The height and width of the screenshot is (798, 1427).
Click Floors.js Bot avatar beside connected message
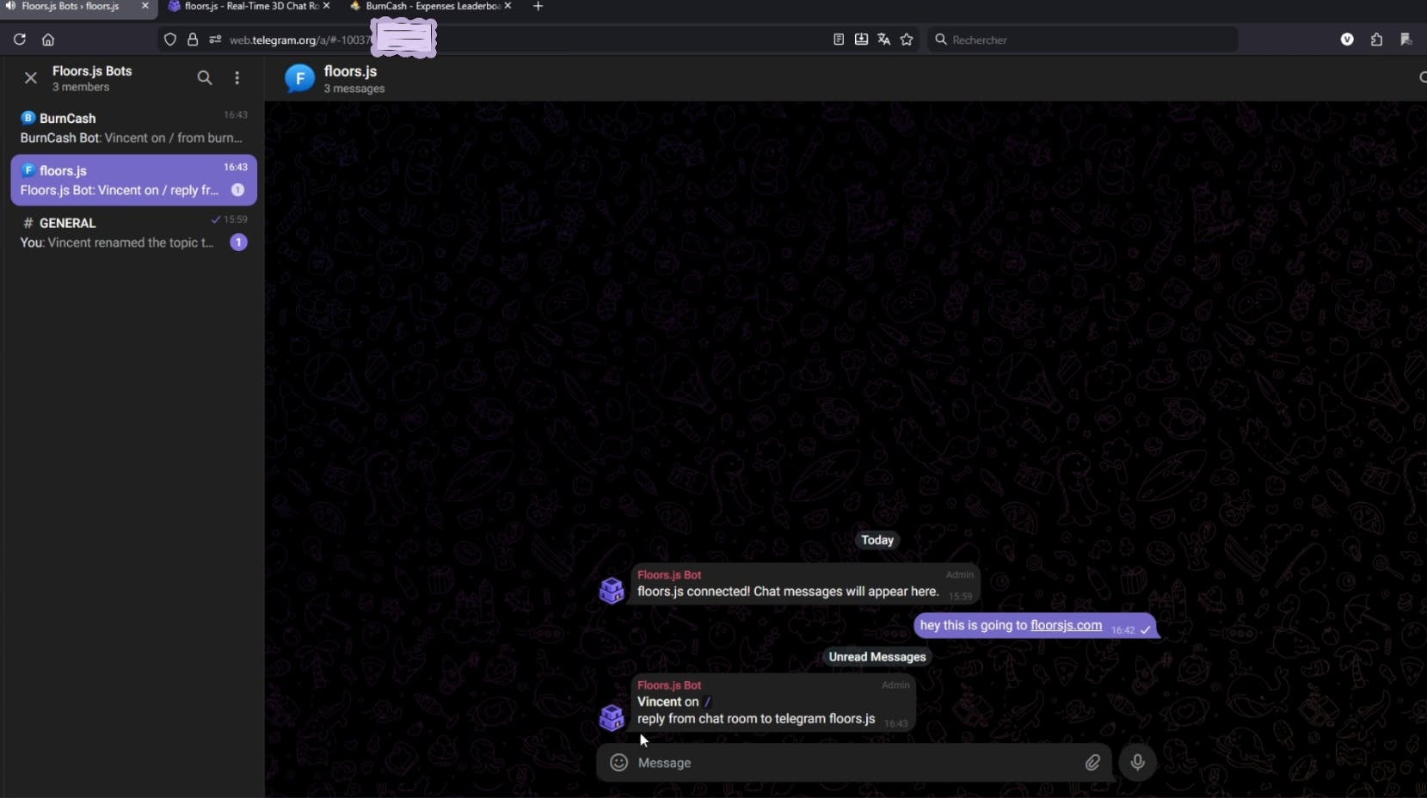(x=612, y=591)
